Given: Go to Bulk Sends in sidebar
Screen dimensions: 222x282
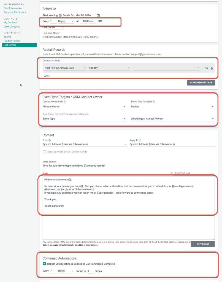Looking at the screenshot, I should tap(10, 45).
